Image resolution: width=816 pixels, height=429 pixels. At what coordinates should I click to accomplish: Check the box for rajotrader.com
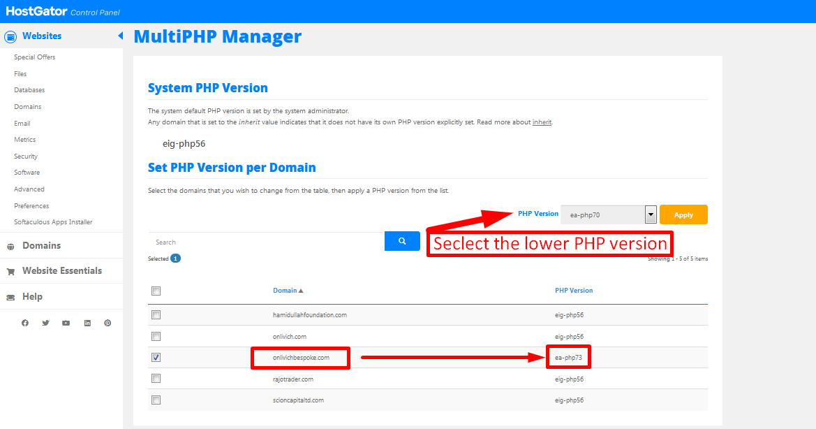[156, 379]
